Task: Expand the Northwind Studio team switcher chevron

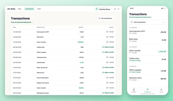Action: (112, 9)
